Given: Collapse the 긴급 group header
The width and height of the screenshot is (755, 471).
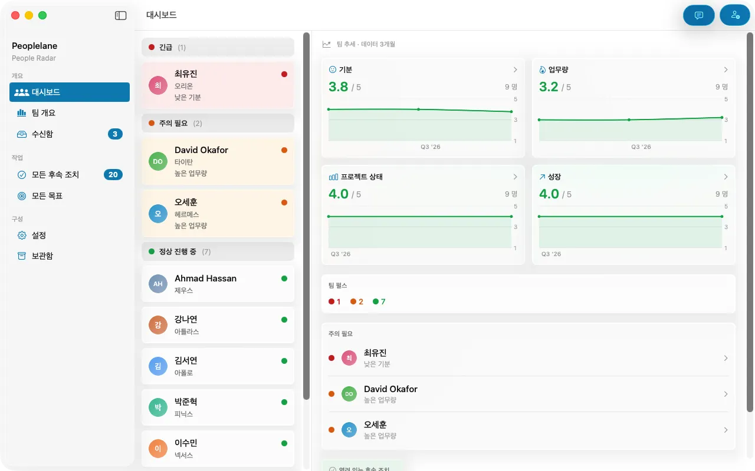Looking at the screenshot, I should point(218,47).
